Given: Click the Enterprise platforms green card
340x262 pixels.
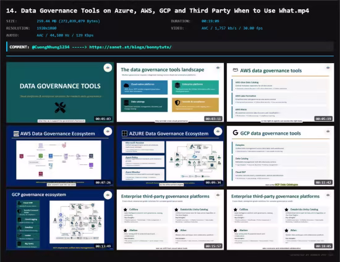Looking at the screenshot, I should (195, 87).
